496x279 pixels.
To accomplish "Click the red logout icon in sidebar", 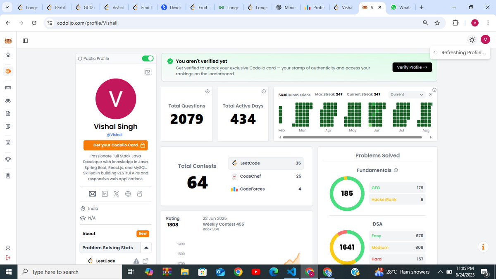I will pyautogui.click(x=8, y=258).
